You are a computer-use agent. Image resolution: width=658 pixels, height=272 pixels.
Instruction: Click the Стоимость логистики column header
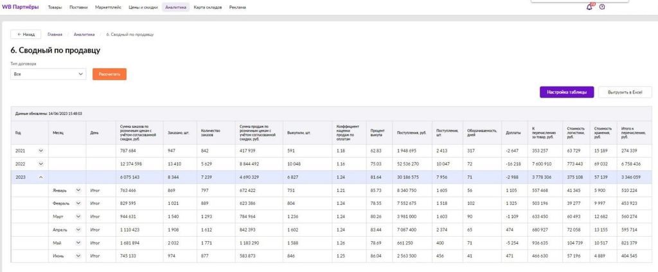click(576, 132)
